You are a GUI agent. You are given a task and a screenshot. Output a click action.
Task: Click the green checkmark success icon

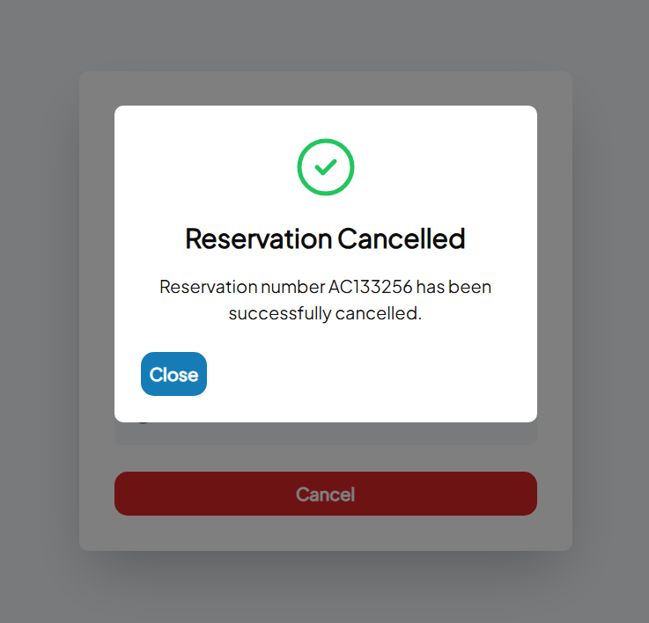click(x=325, y=167)
